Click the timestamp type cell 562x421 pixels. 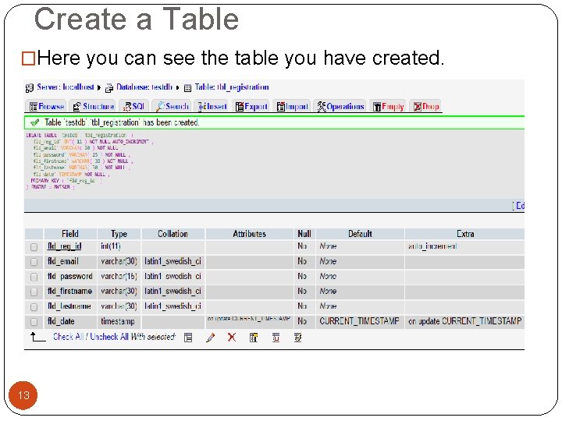118,321
